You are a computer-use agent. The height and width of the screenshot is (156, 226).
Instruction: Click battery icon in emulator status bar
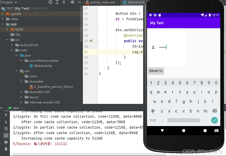(210, 15)
